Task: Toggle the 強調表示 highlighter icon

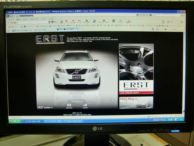Action: [129, 21]
